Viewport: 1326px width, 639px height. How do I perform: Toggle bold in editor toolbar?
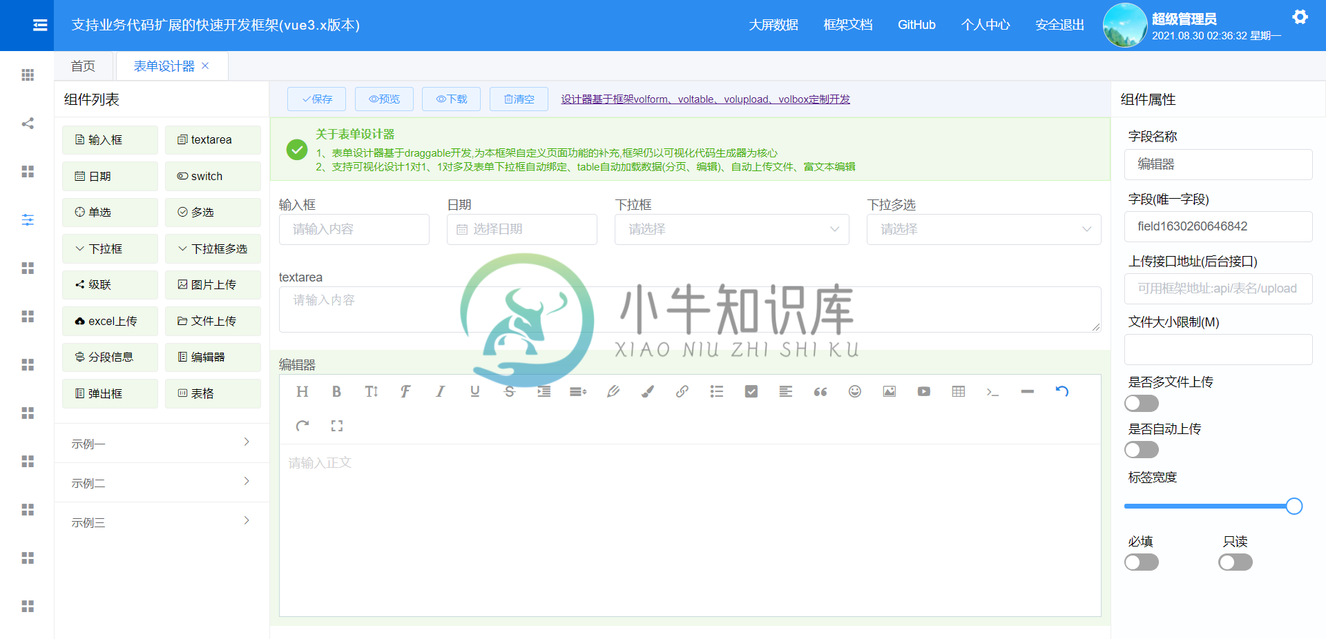pos(336,392)
